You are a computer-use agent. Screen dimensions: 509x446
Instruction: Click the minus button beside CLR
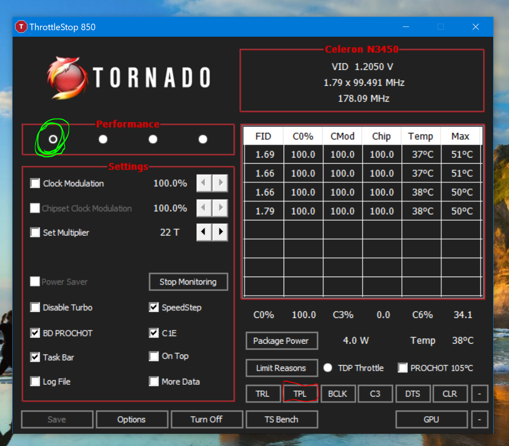click(480, 394)
